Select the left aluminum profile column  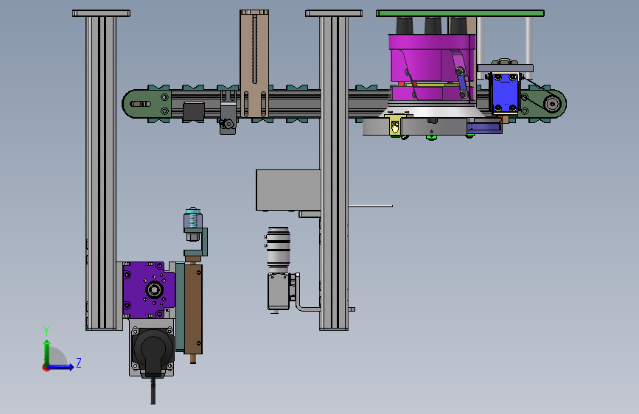102,173
